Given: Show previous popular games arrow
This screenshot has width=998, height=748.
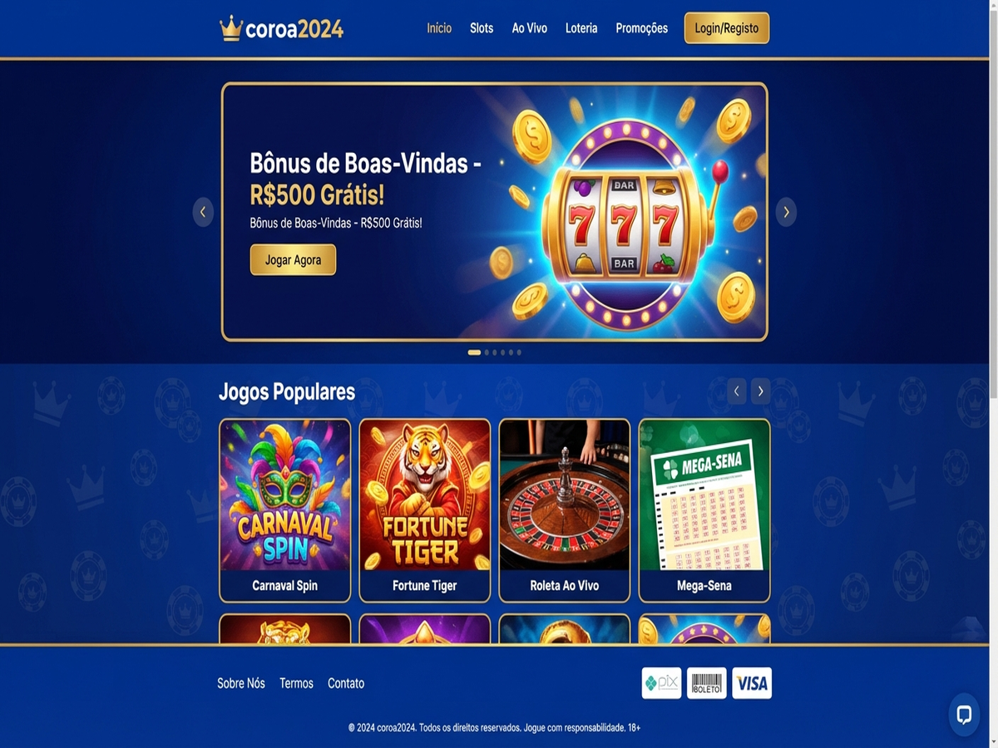Looking at the screenshot, I should 737,391.
